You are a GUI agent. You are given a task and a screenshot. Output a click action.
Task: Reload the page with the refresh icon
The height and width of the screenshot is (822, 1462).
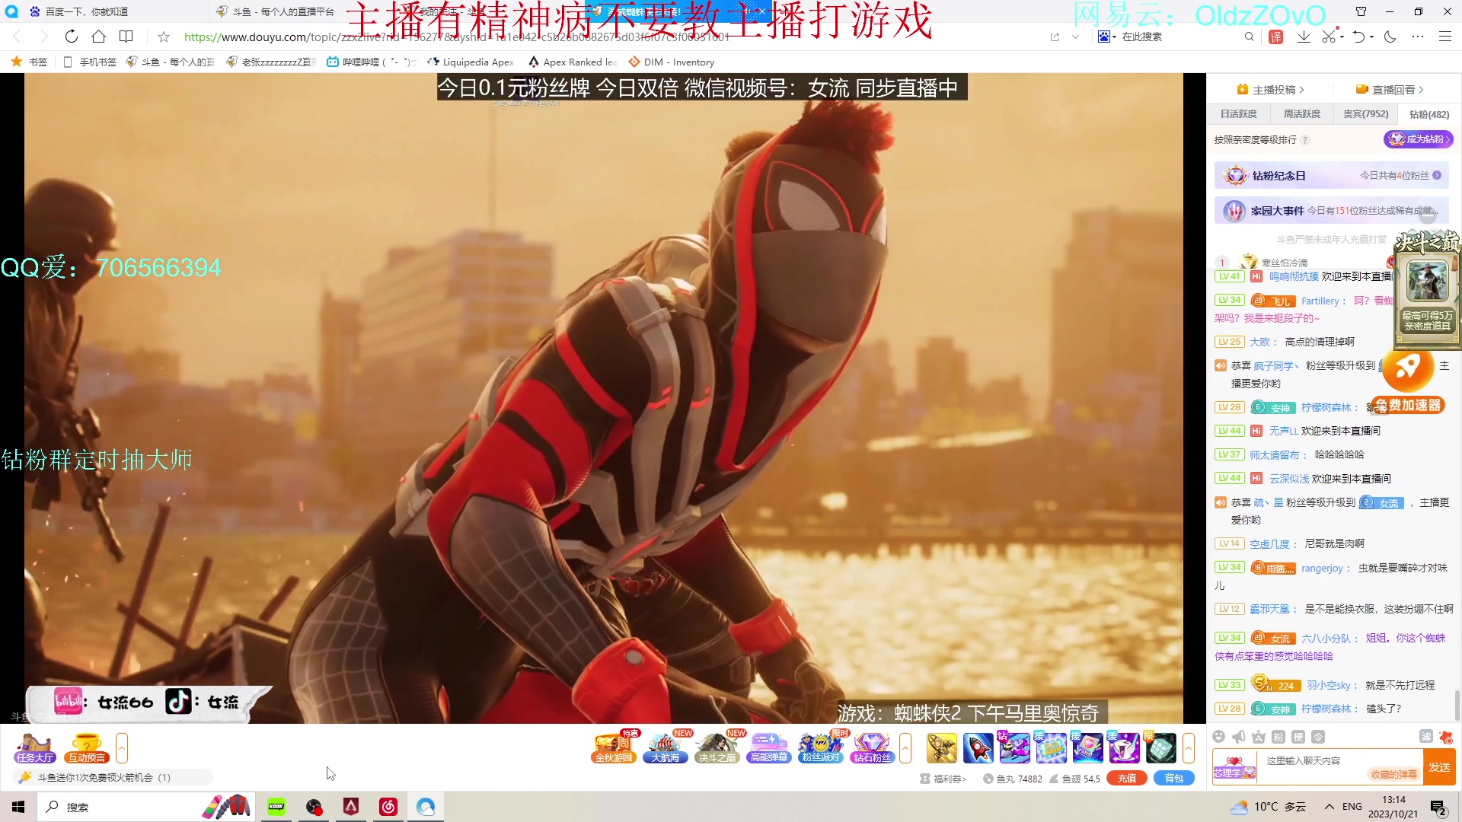[x=71, y=37]
